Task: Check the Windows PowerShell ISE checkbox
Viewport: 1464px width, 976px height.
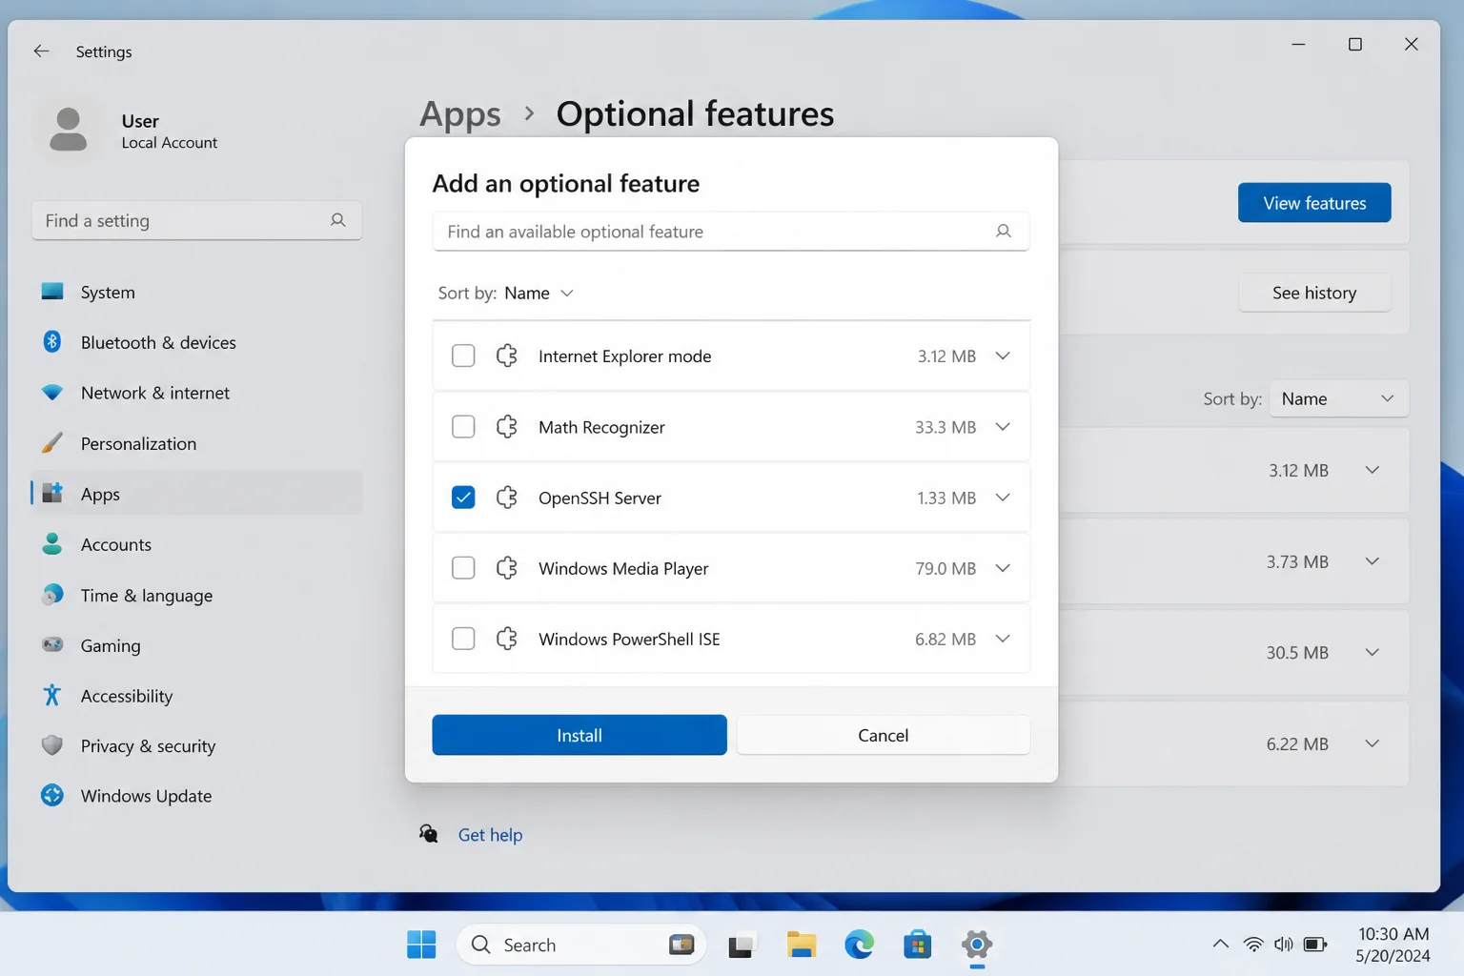Action: 463,639
